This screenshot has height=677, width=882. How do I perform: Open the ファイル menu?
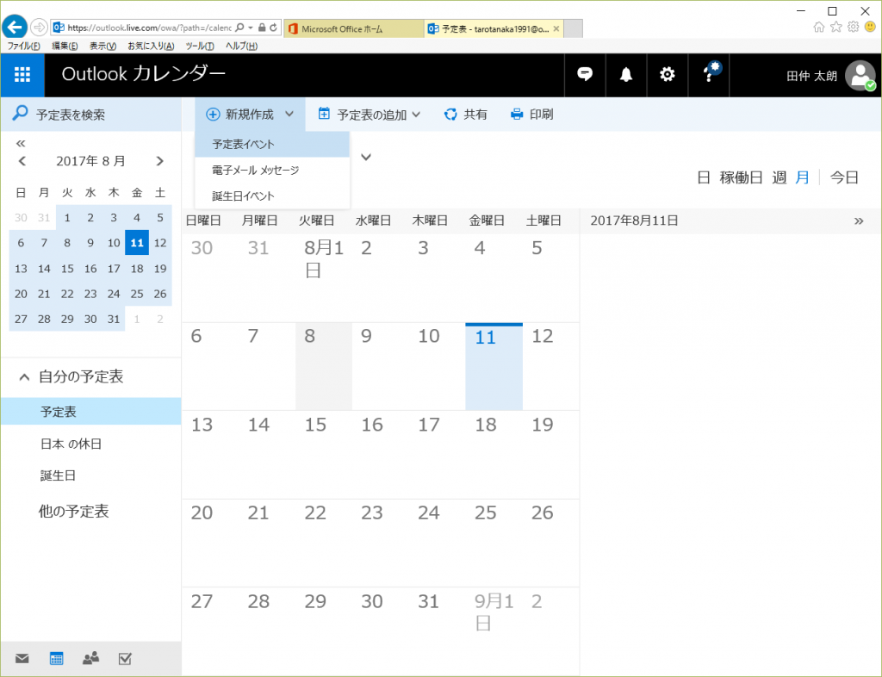tap(23, 47)
